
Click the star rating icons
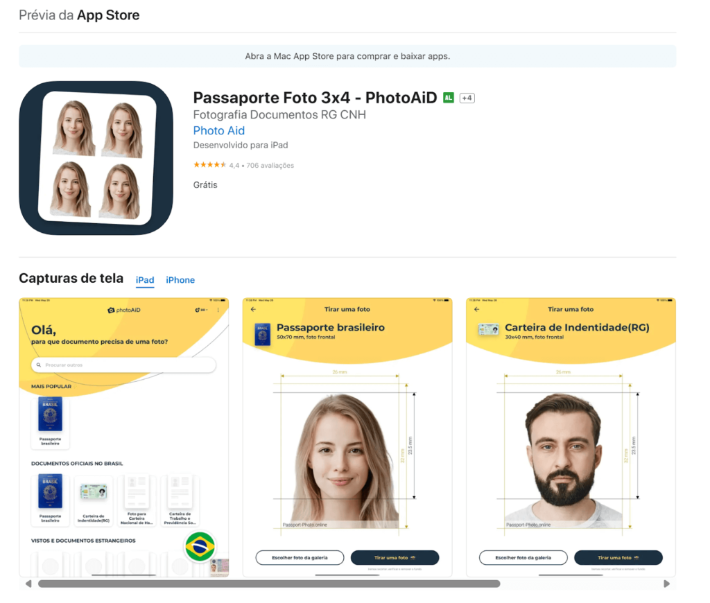coord(209,165)
